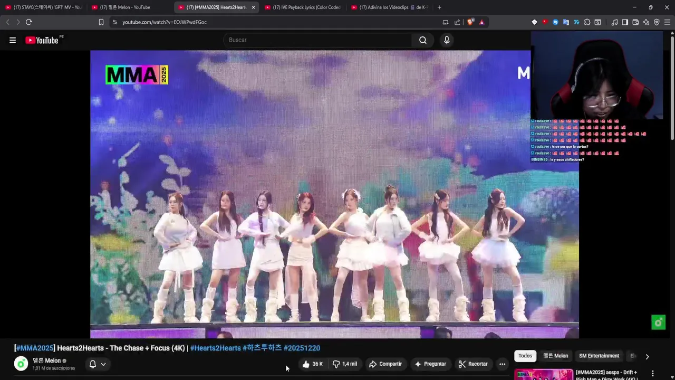Screen dimensions: 675x380
Task: Go to the YouTube home logo
Action: (42, 40)
